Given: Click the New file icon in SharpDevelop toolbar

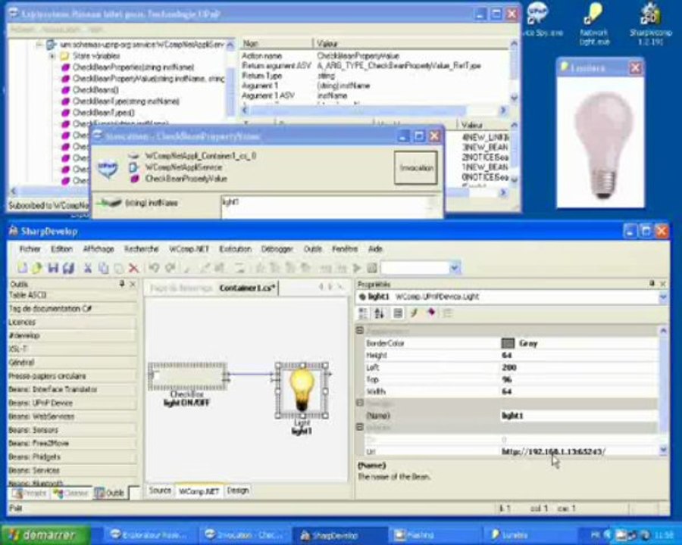Looking at the screenshot, I should click(22, 268).
